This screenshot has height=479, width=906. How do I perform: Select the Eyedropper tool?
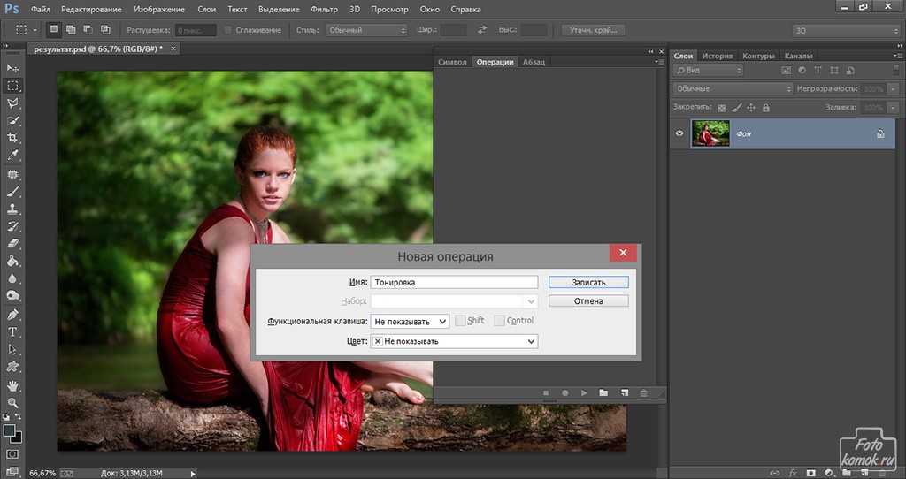point(12,156)
